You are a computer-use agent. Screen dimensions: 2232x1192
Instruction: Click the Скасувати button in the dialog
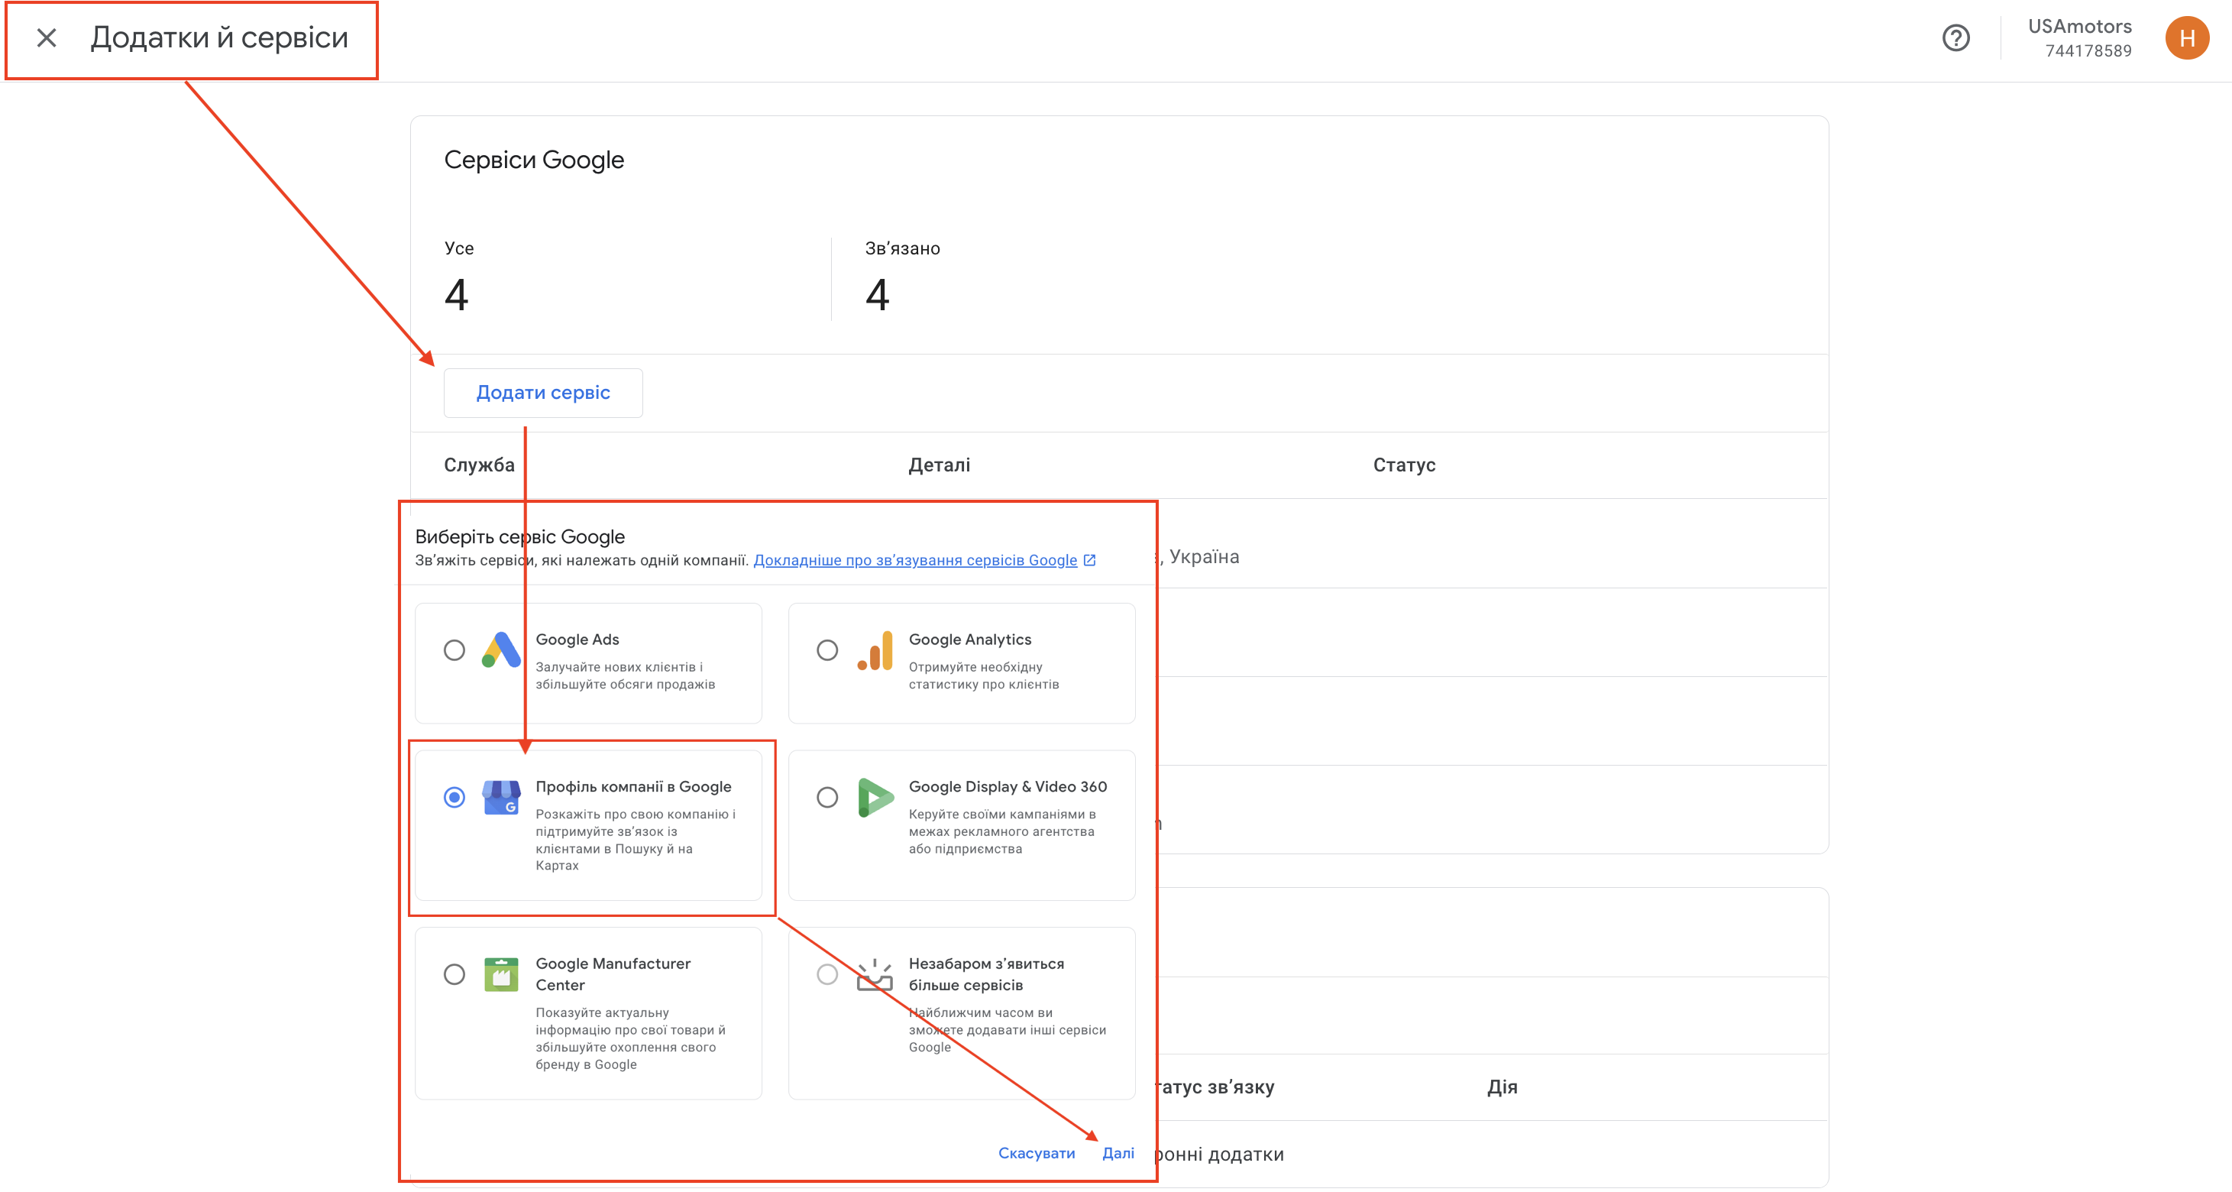click(x=1037, y=1153)
